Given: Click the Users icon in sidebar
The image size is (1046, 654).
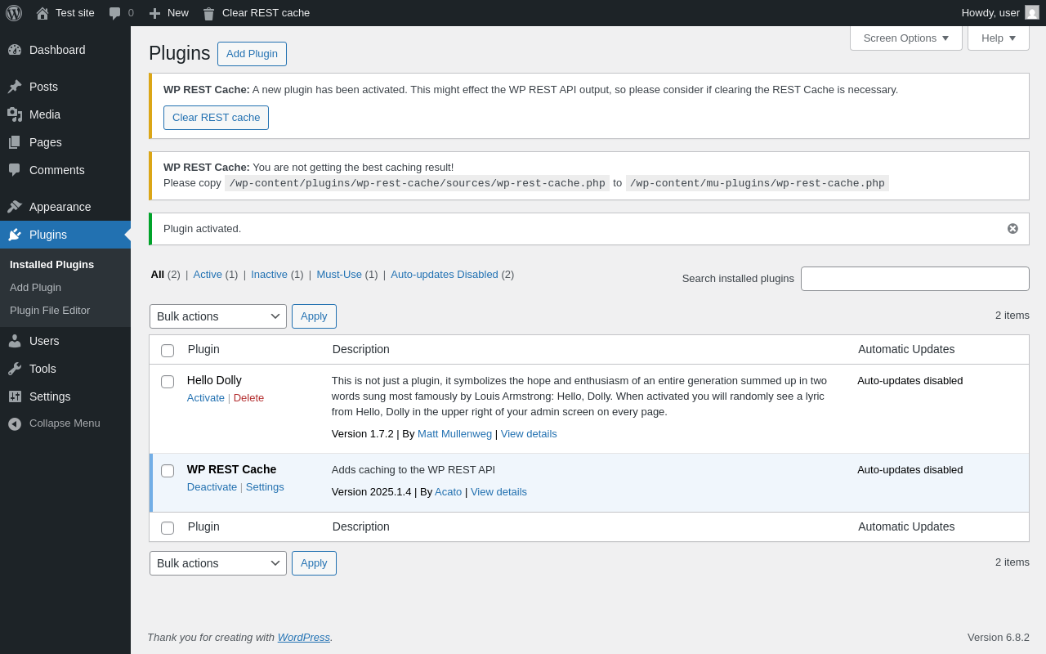Looking at the screenshot, I should click(15, 341).
